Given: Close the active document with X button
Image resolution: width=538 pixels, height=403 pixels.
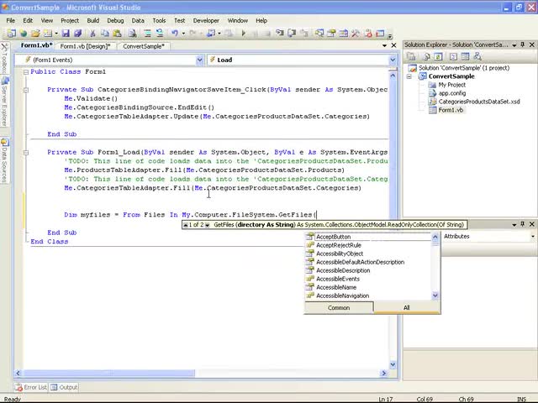Looking at the screenshot, I should tap(394, 45).
